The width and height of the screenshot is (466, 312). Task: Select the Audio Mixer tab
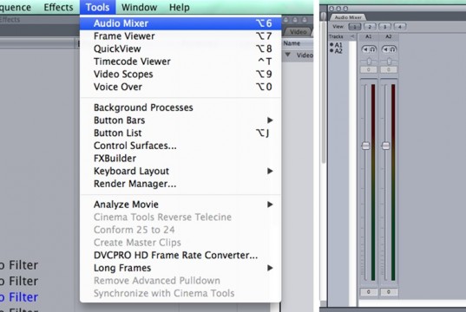point(348,17)
